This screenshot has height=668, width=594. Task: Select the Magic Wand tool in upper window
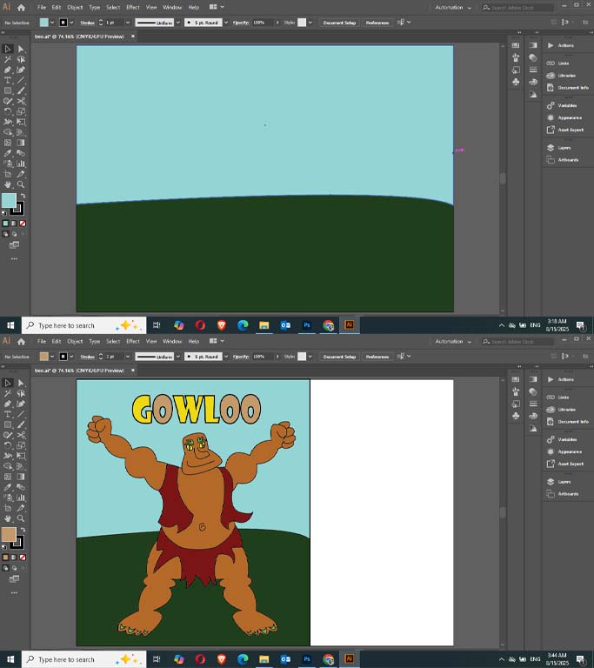click(8, 60)
